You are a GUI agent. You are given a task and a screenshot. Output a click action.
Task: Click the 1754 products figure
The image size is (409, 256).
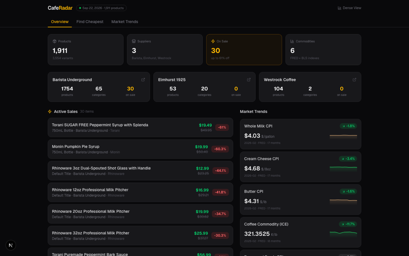click(67, 89)
